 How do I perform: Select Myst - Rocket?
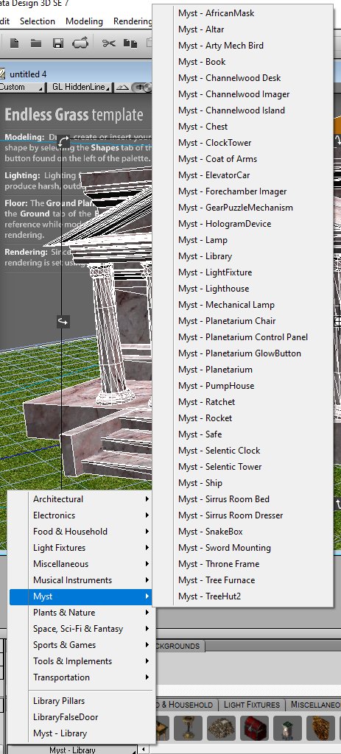tap(243, 418)
